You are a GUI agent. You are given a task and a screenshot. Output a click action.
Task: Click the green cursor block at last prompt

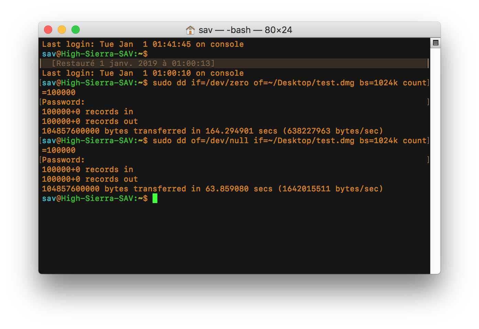coord(155,198)
